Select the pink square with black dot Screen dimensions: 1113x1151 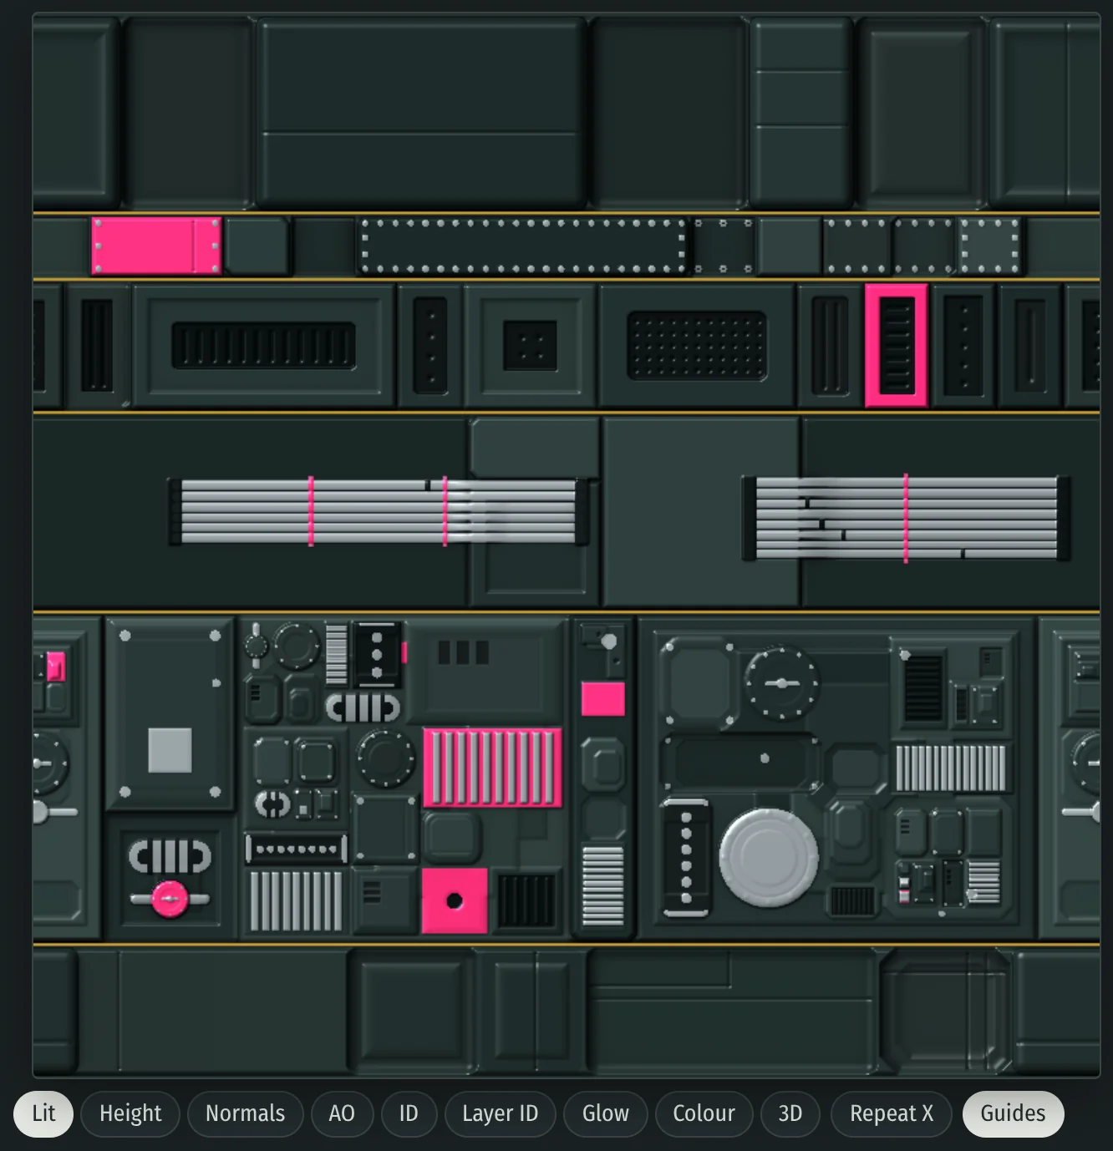point(455,900)
